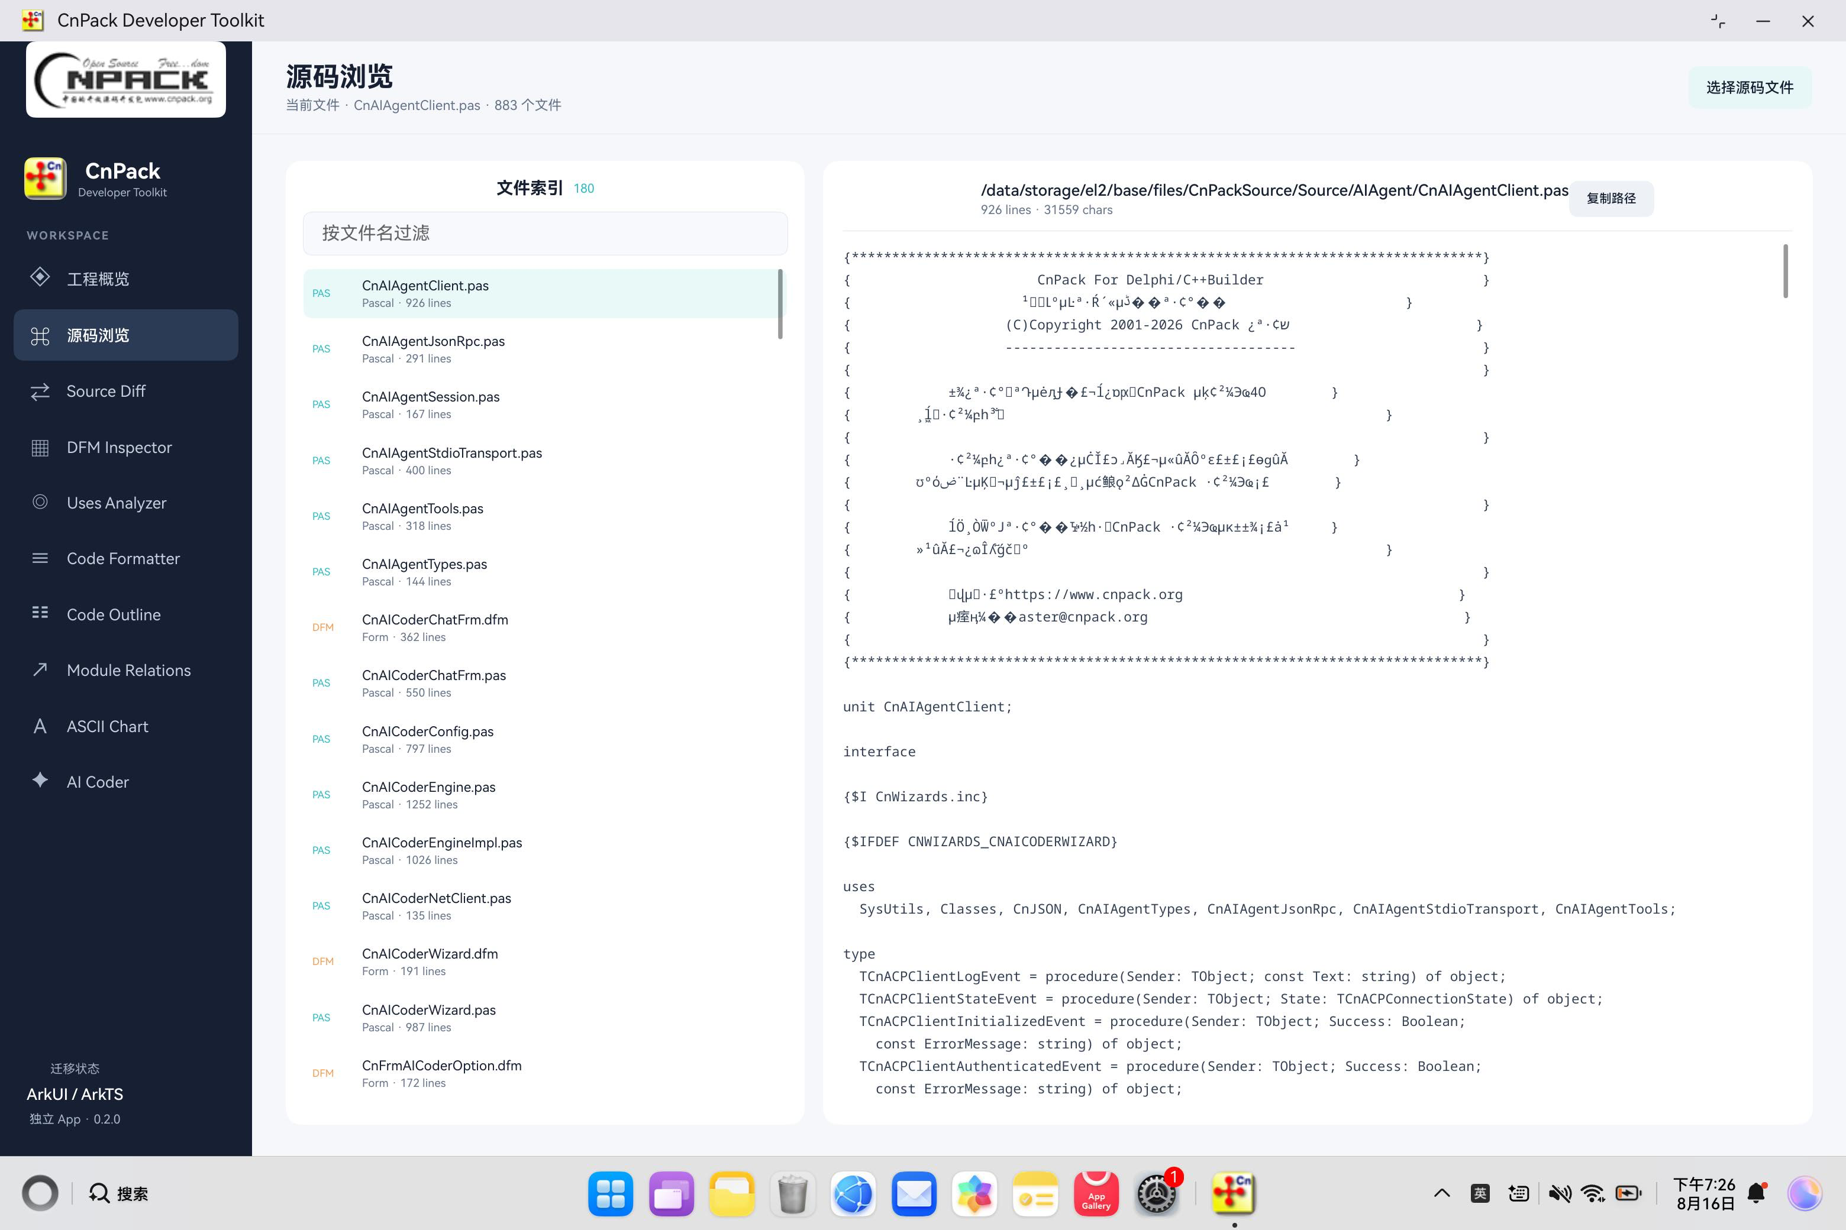
Task: Open the Gallery photos app in dock
Action: (x=974, y=1194)
